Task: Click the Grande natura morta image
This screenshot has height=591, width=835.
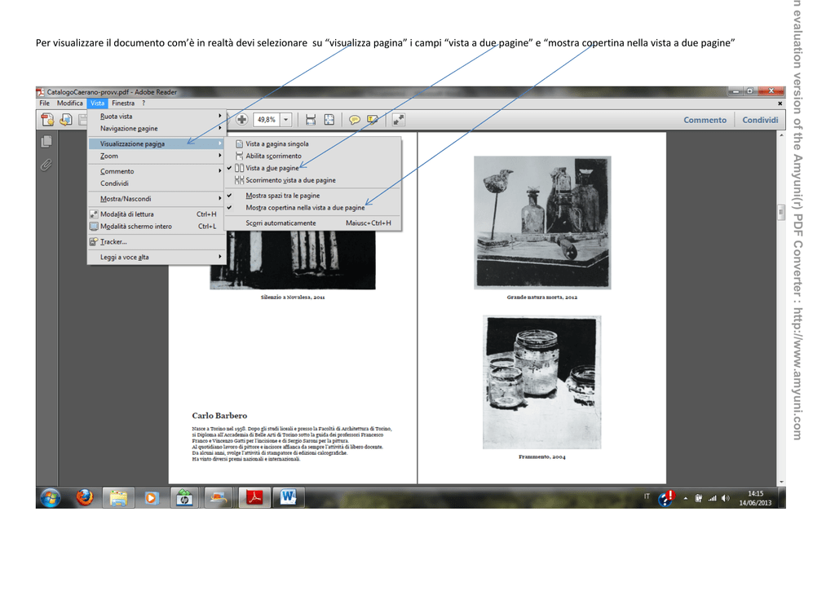Action: click(x=542, y=223)
